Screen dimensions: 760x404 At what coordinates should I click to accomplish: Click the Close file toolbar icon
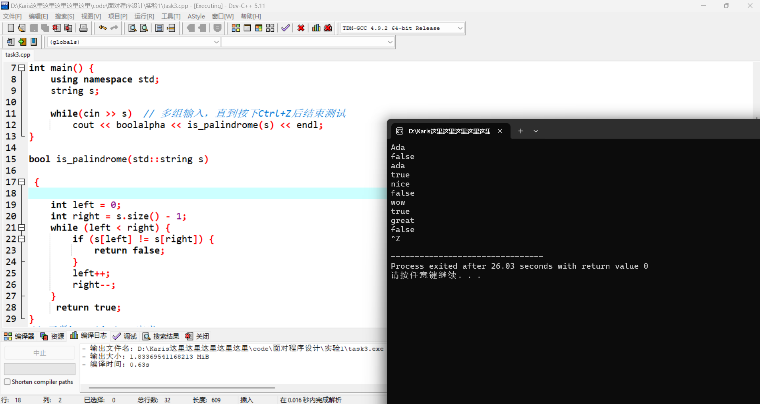(57, 28)
